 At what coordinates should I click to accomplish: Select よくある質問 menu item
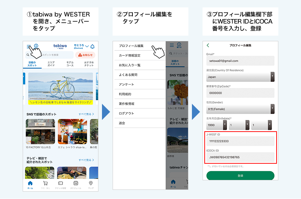coord(140,75)
